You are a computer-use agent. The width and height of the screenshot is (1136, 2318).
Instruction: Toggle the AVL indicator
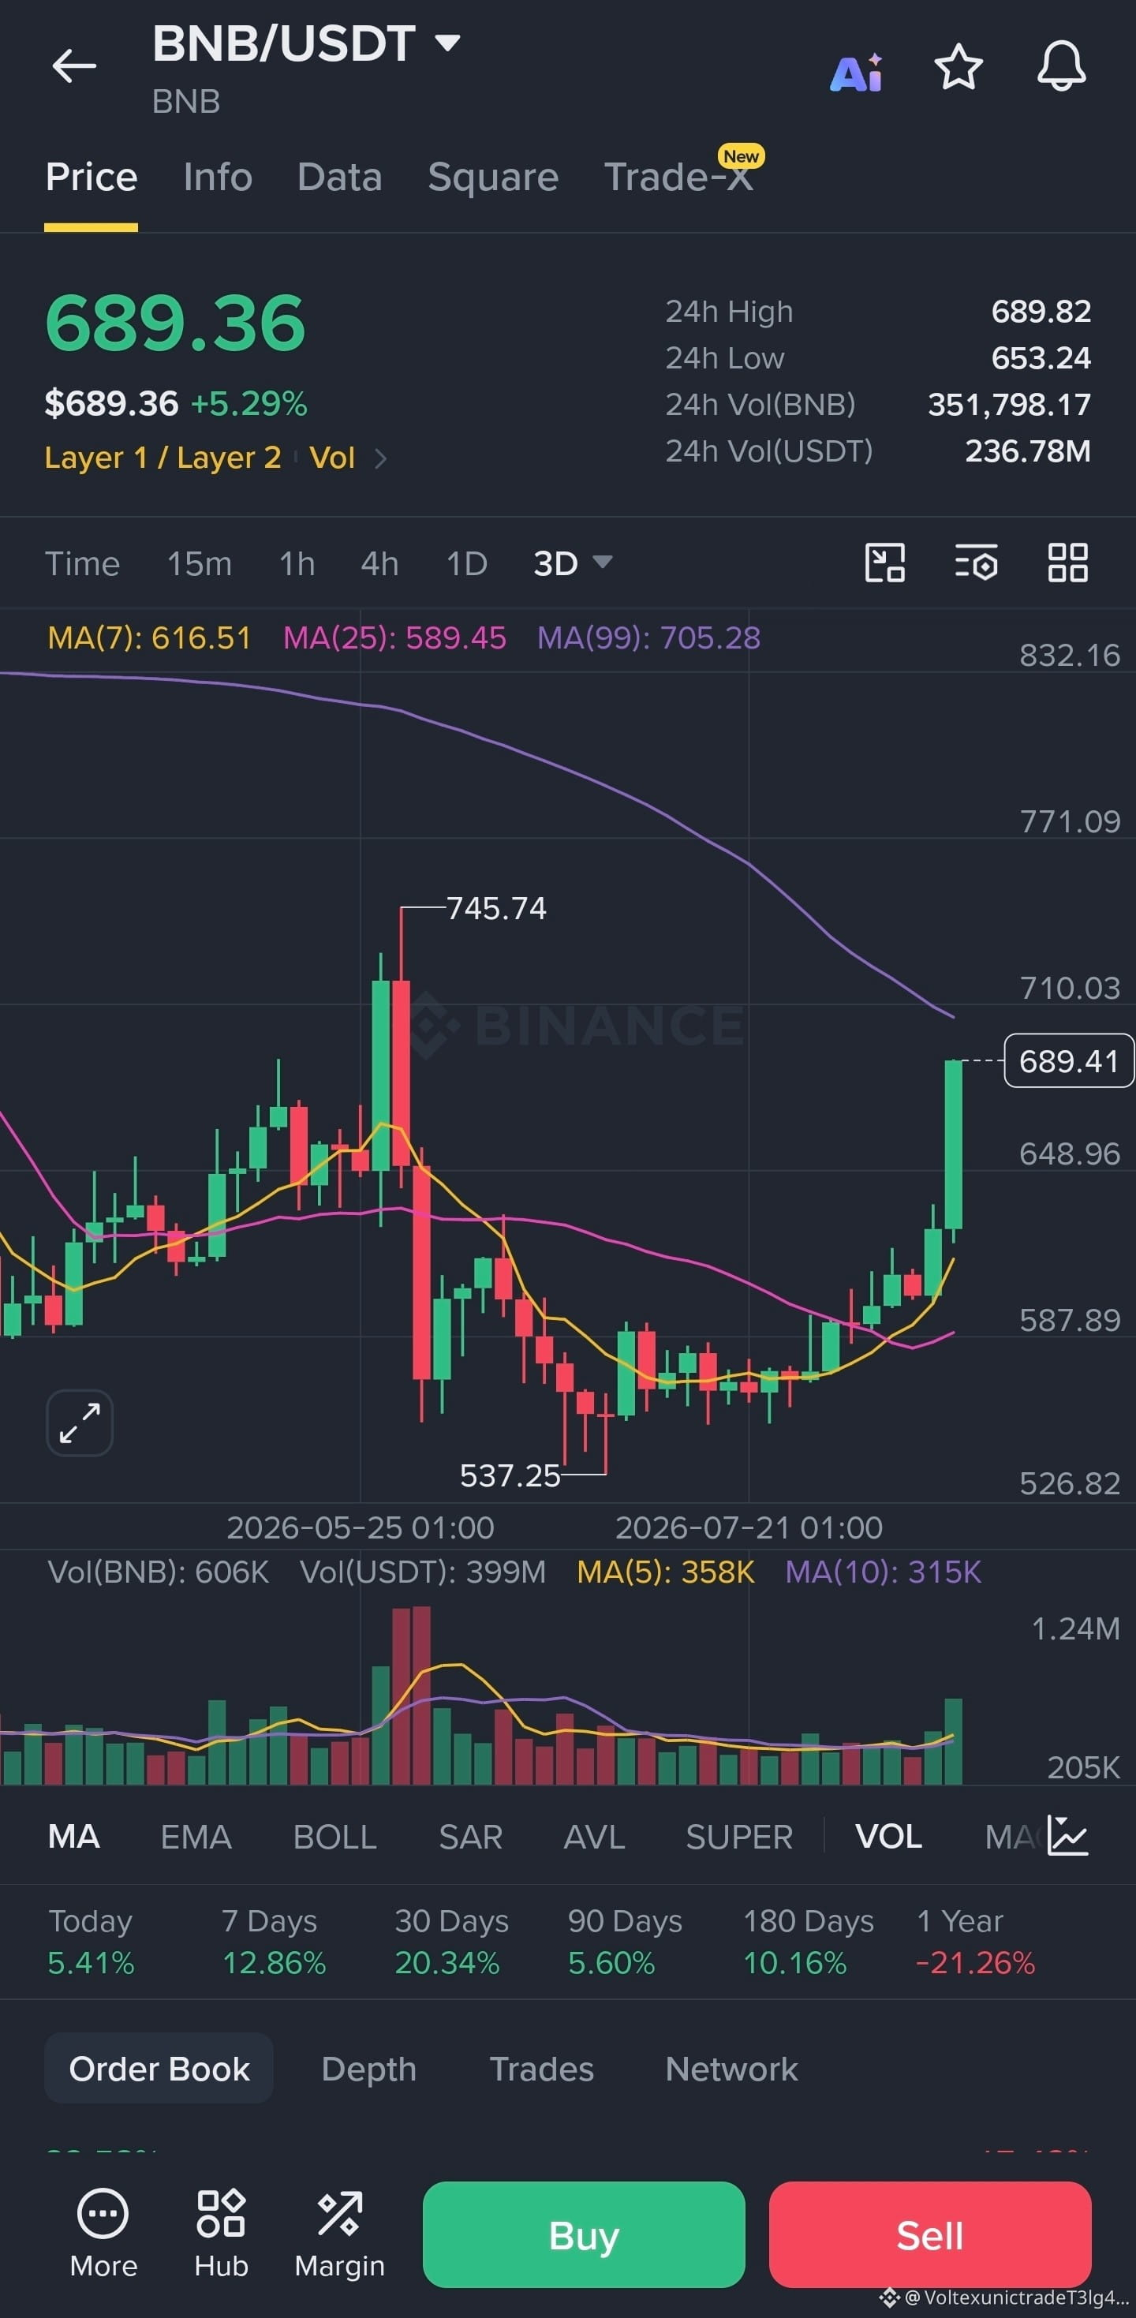pos(593,1837)
